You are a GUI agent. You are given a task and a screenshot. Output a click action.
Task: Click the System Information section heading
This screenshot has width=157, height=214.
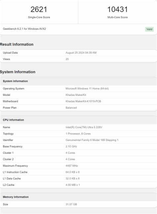18,72
